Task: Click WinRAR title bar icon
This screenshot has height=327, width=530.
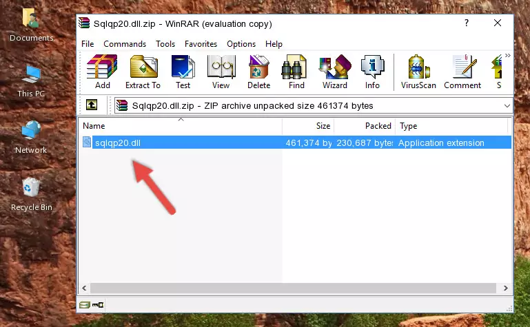Action: coord(85,23)
